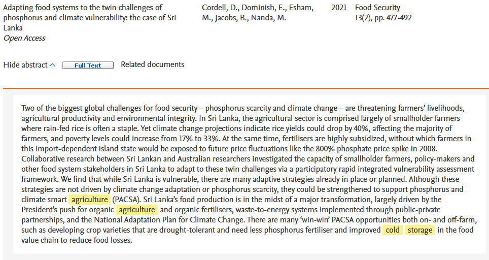489x260 pixels.
Task: Collapse abstract using the chevron arrow
Action: click(x=52, y=65)
